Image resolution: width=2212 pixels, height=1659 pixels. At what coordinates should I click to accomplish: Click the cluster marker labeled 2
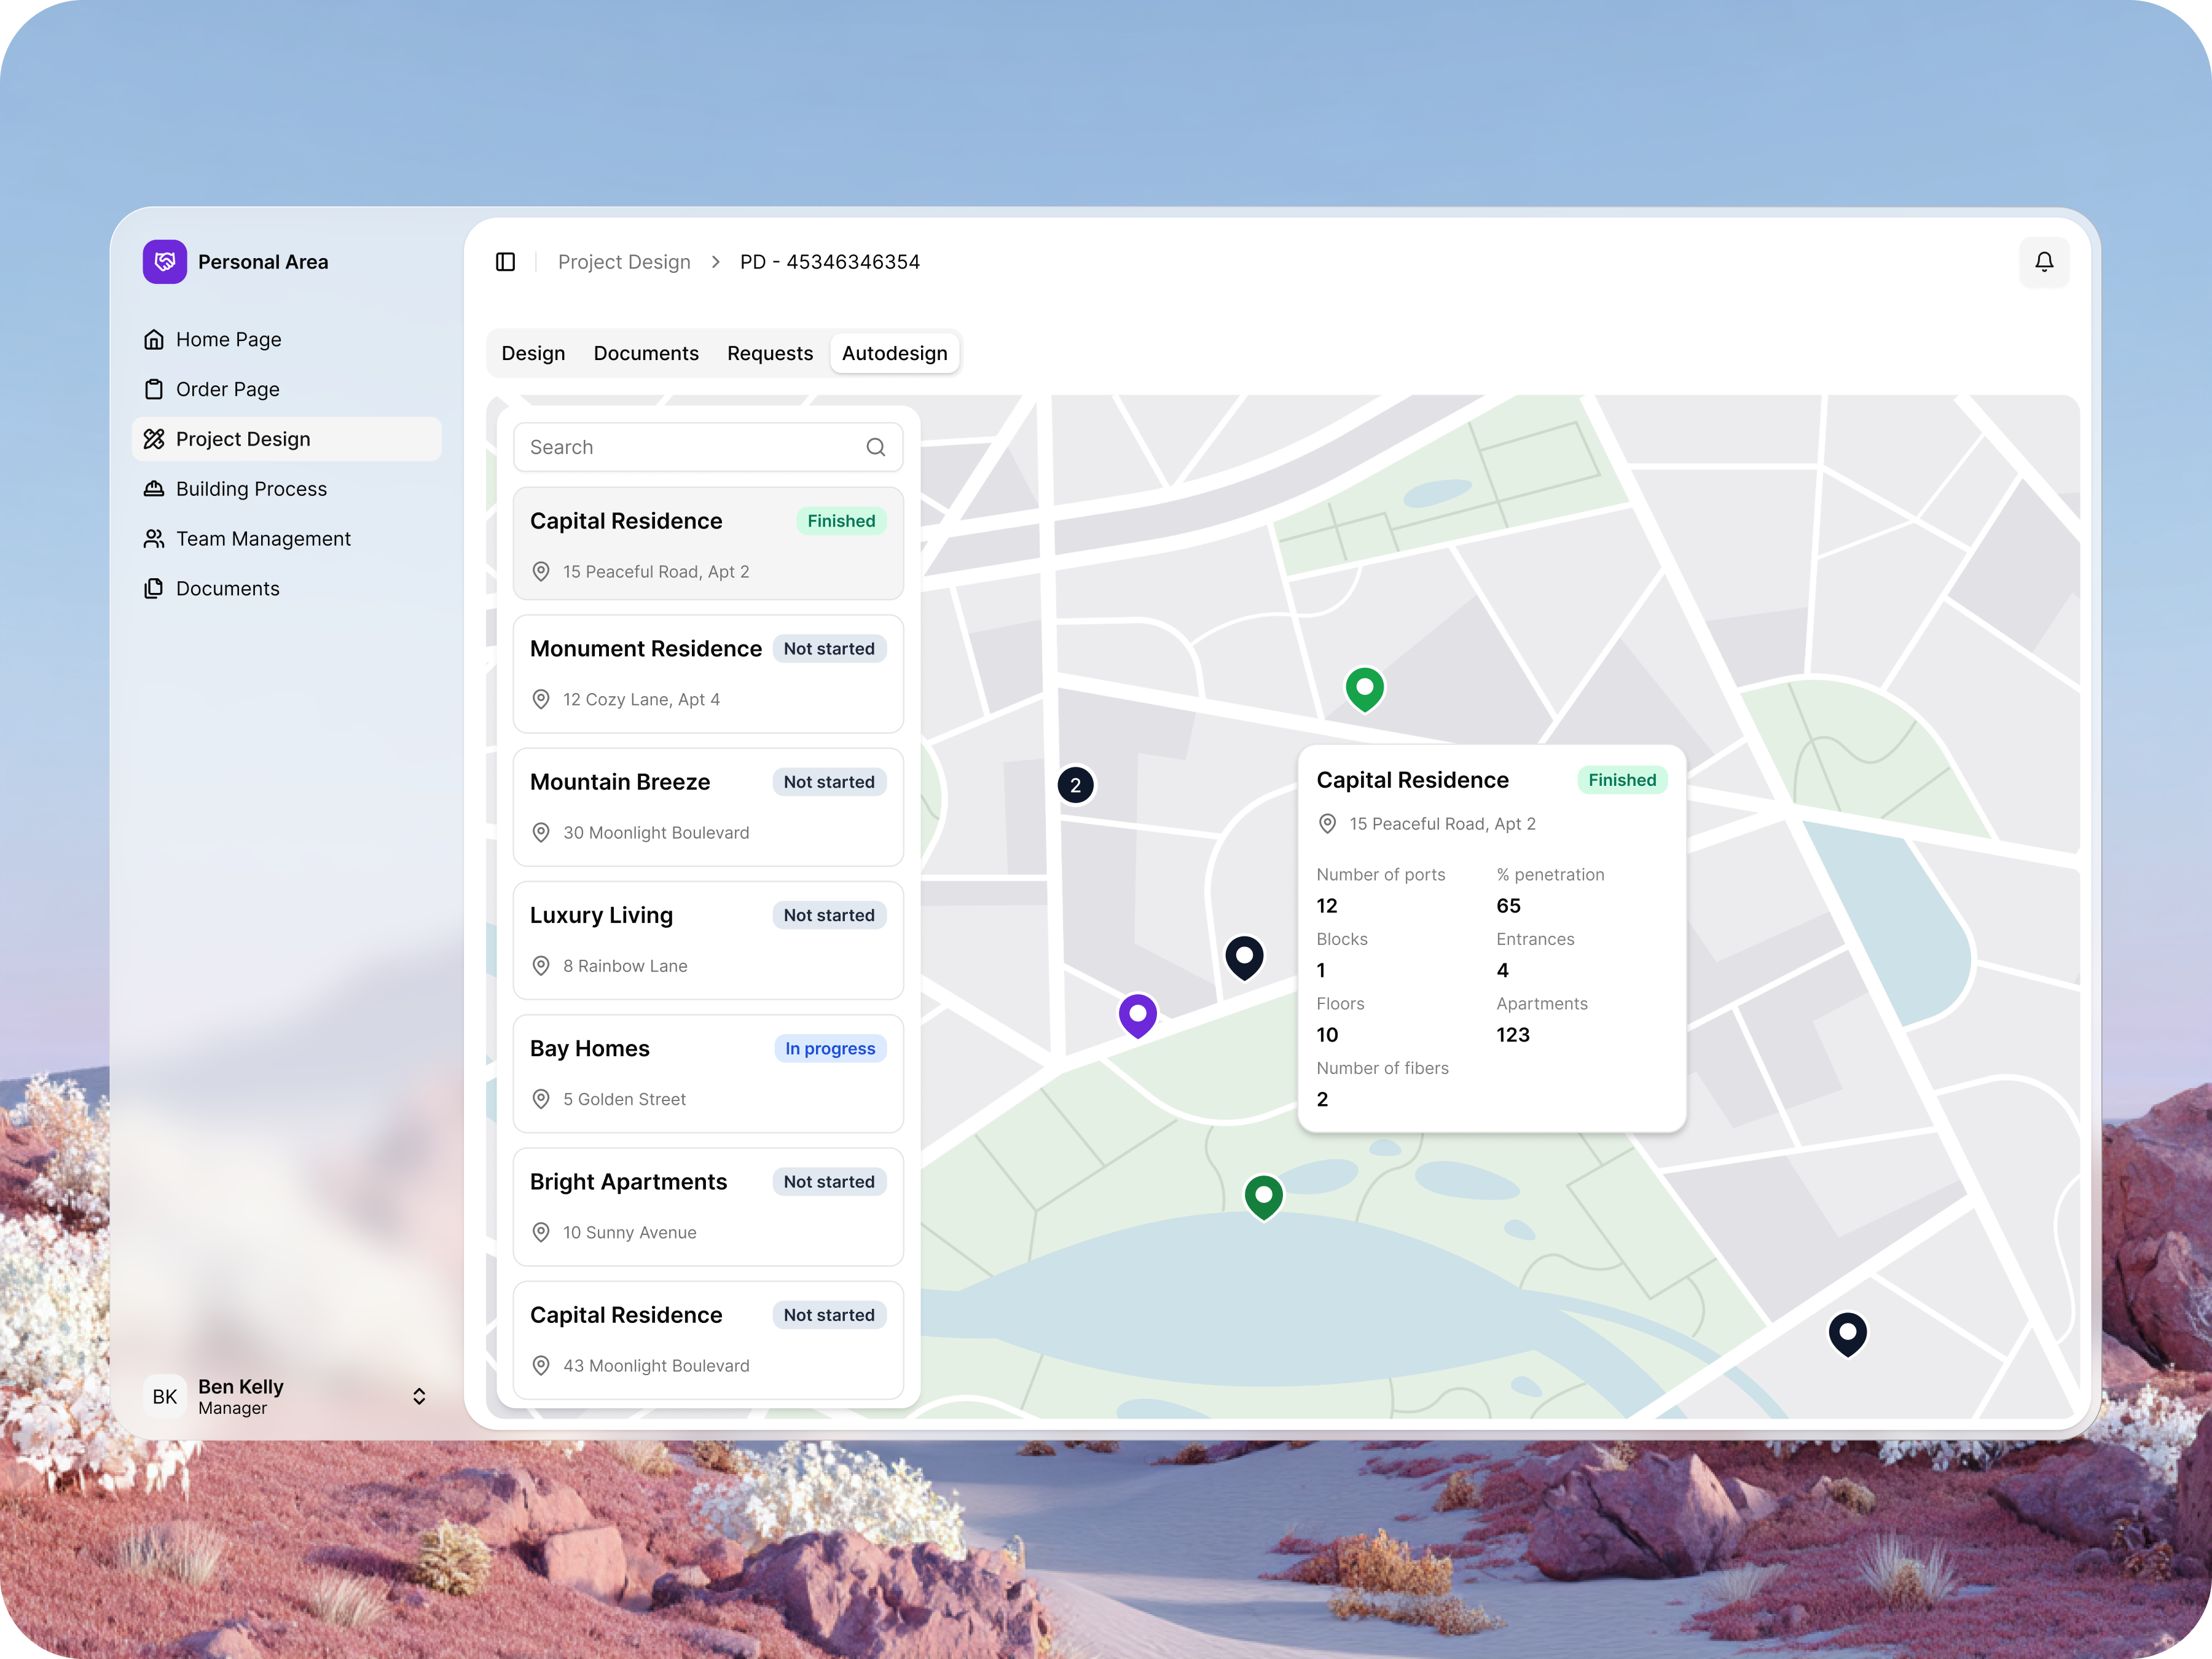pyautogui.click(x=1076, y=785)
